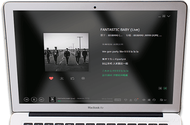
Task: Select the green Chinese translation lyric line
Action: click(x=115, y=75)
